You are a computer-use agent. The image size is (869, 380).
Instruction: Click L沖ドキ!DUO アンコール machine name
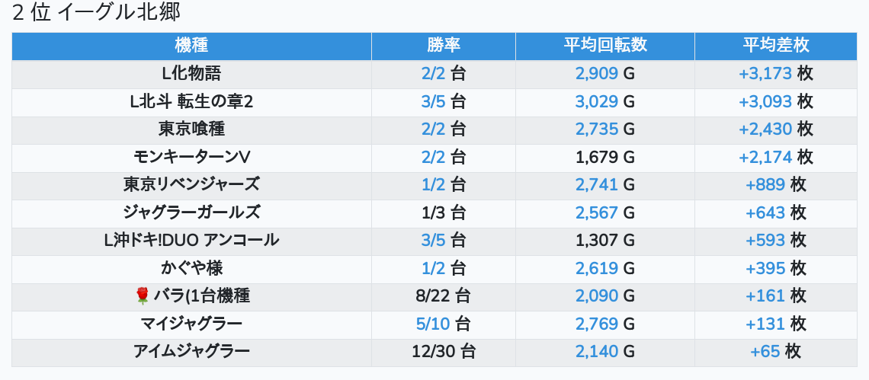191,241
